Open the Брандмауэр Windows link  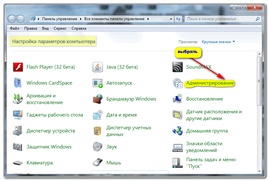point(131,99)
